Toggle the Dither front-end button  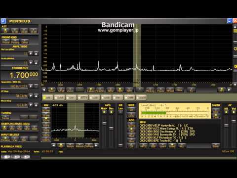pyautogui.click(x=25, y=42)
